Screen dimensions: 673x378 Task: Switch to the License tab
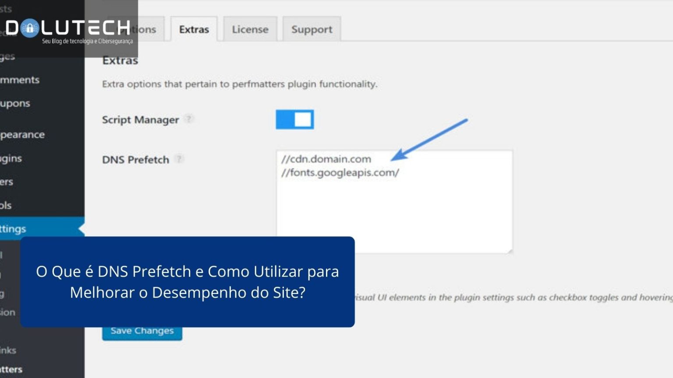pos(249,29)
